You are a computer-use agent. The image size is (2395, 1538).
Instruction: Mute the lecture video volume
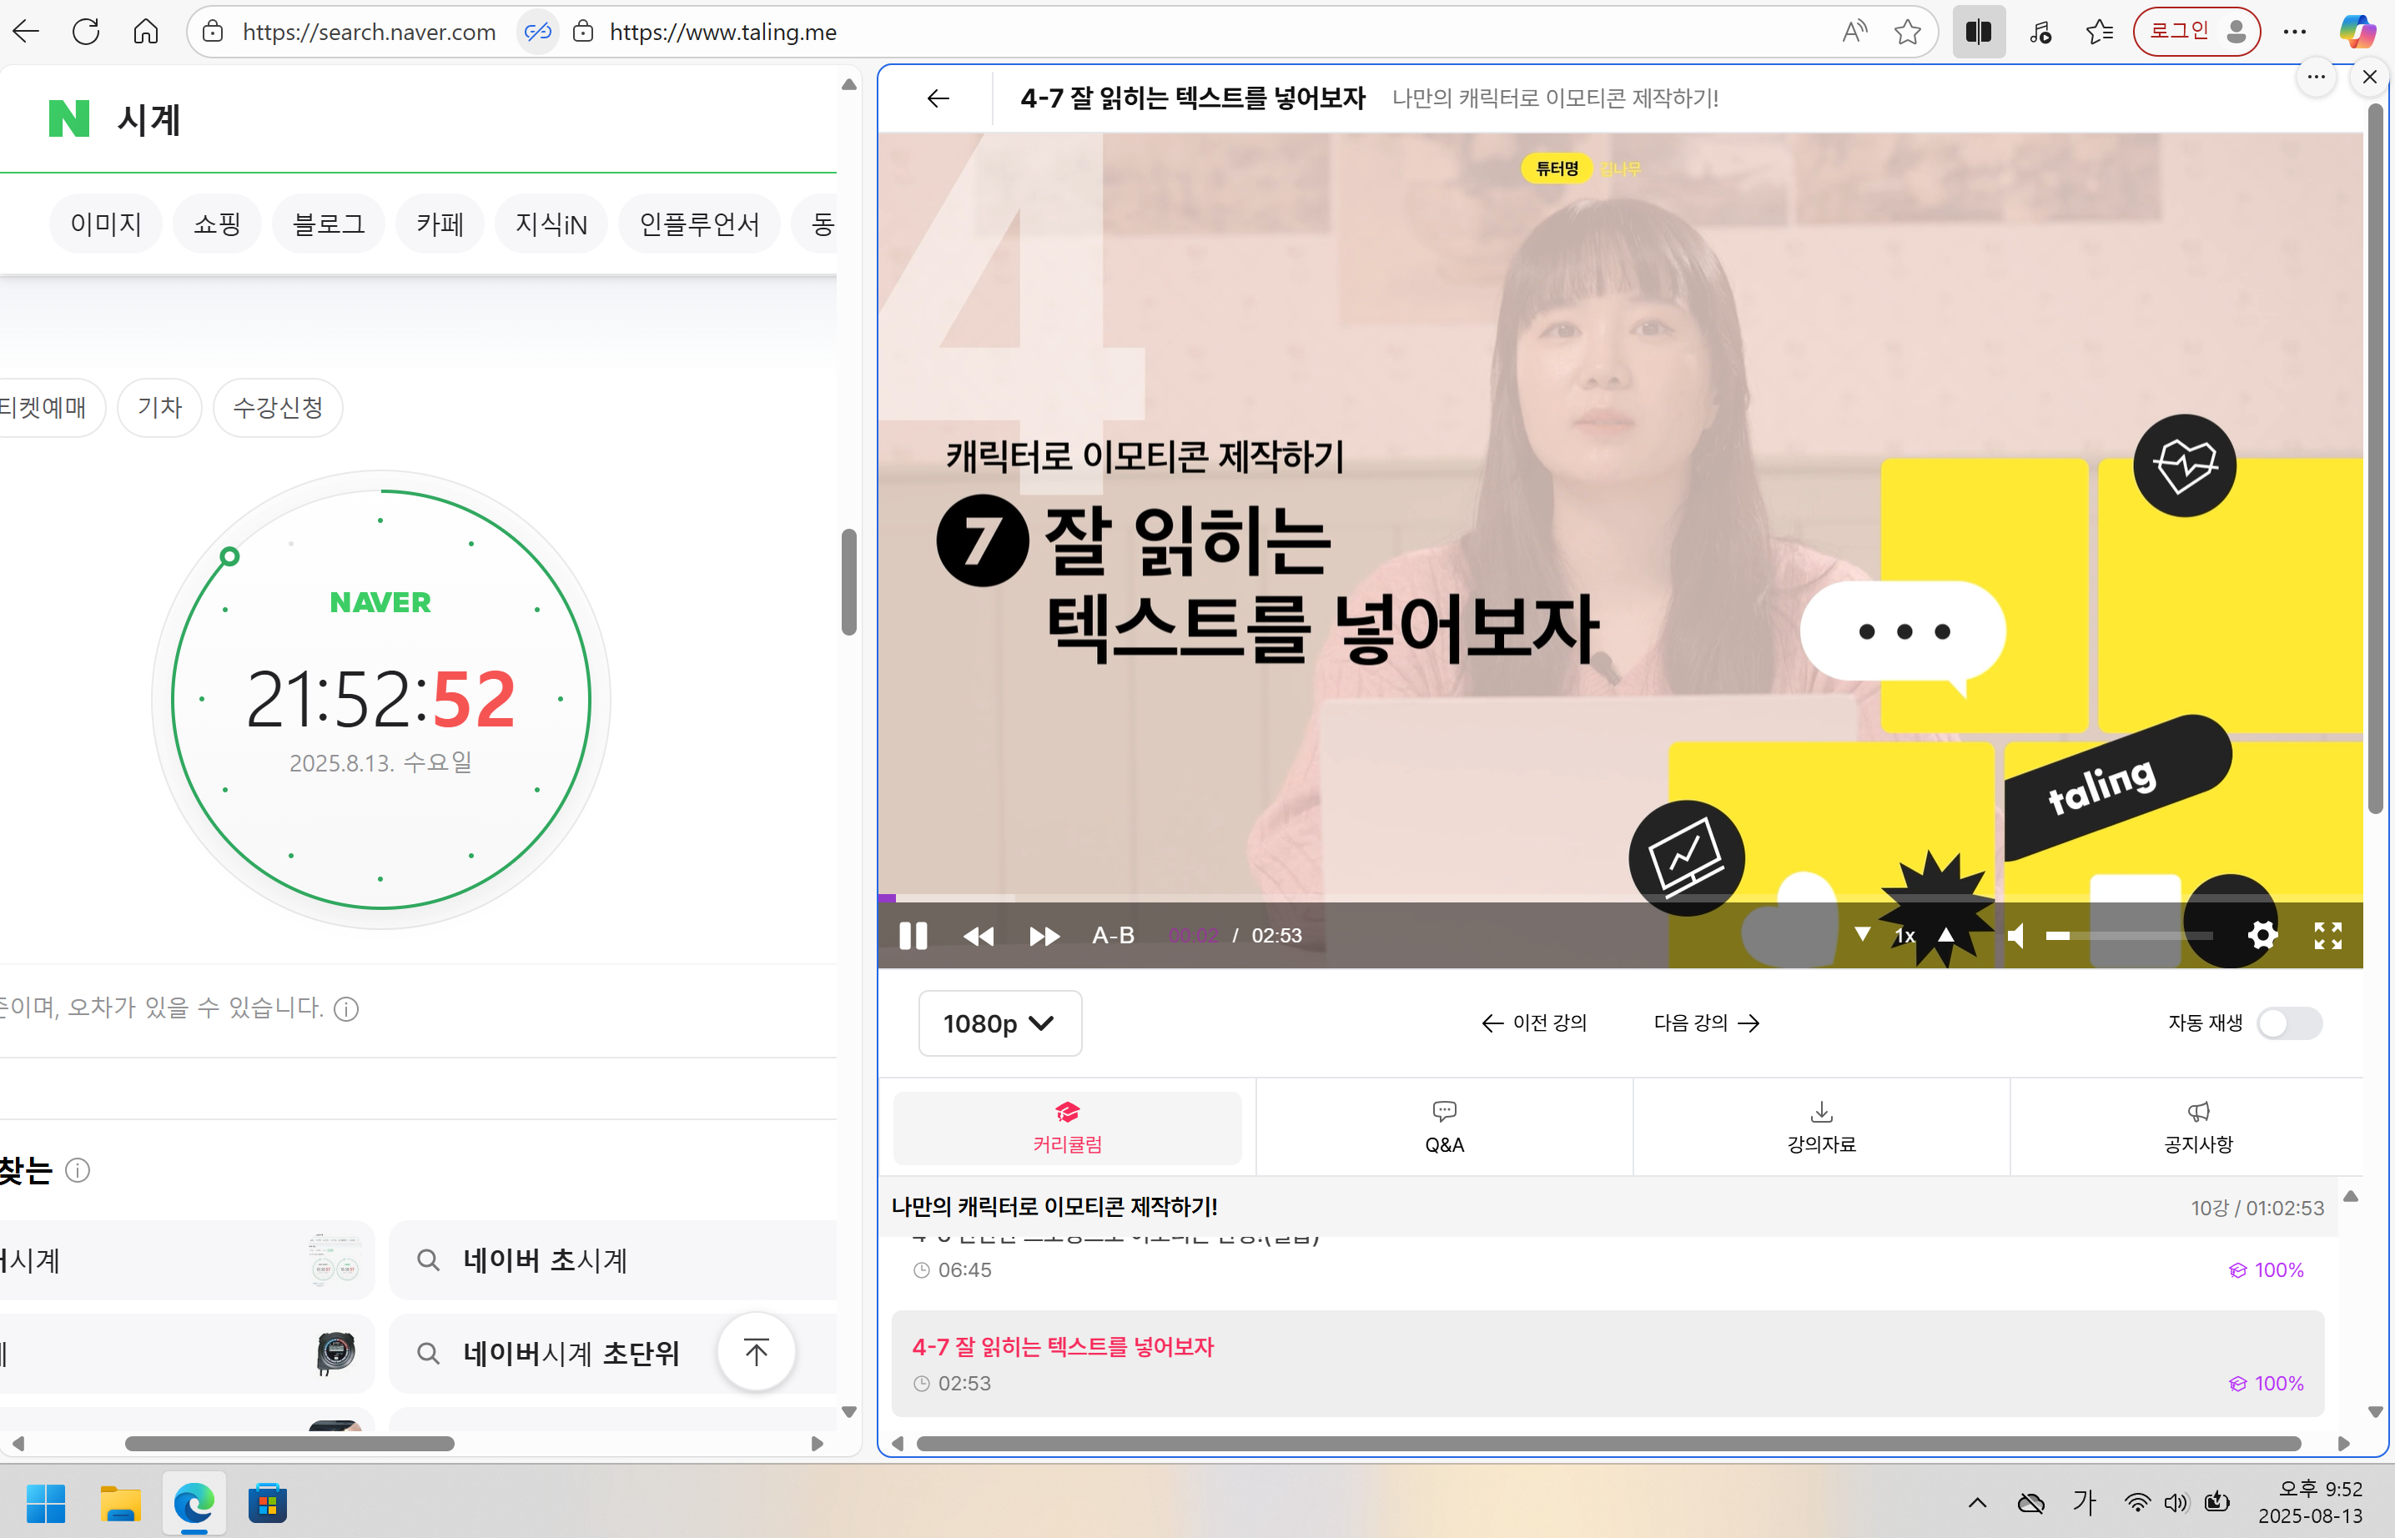[x=2015, y=936]
